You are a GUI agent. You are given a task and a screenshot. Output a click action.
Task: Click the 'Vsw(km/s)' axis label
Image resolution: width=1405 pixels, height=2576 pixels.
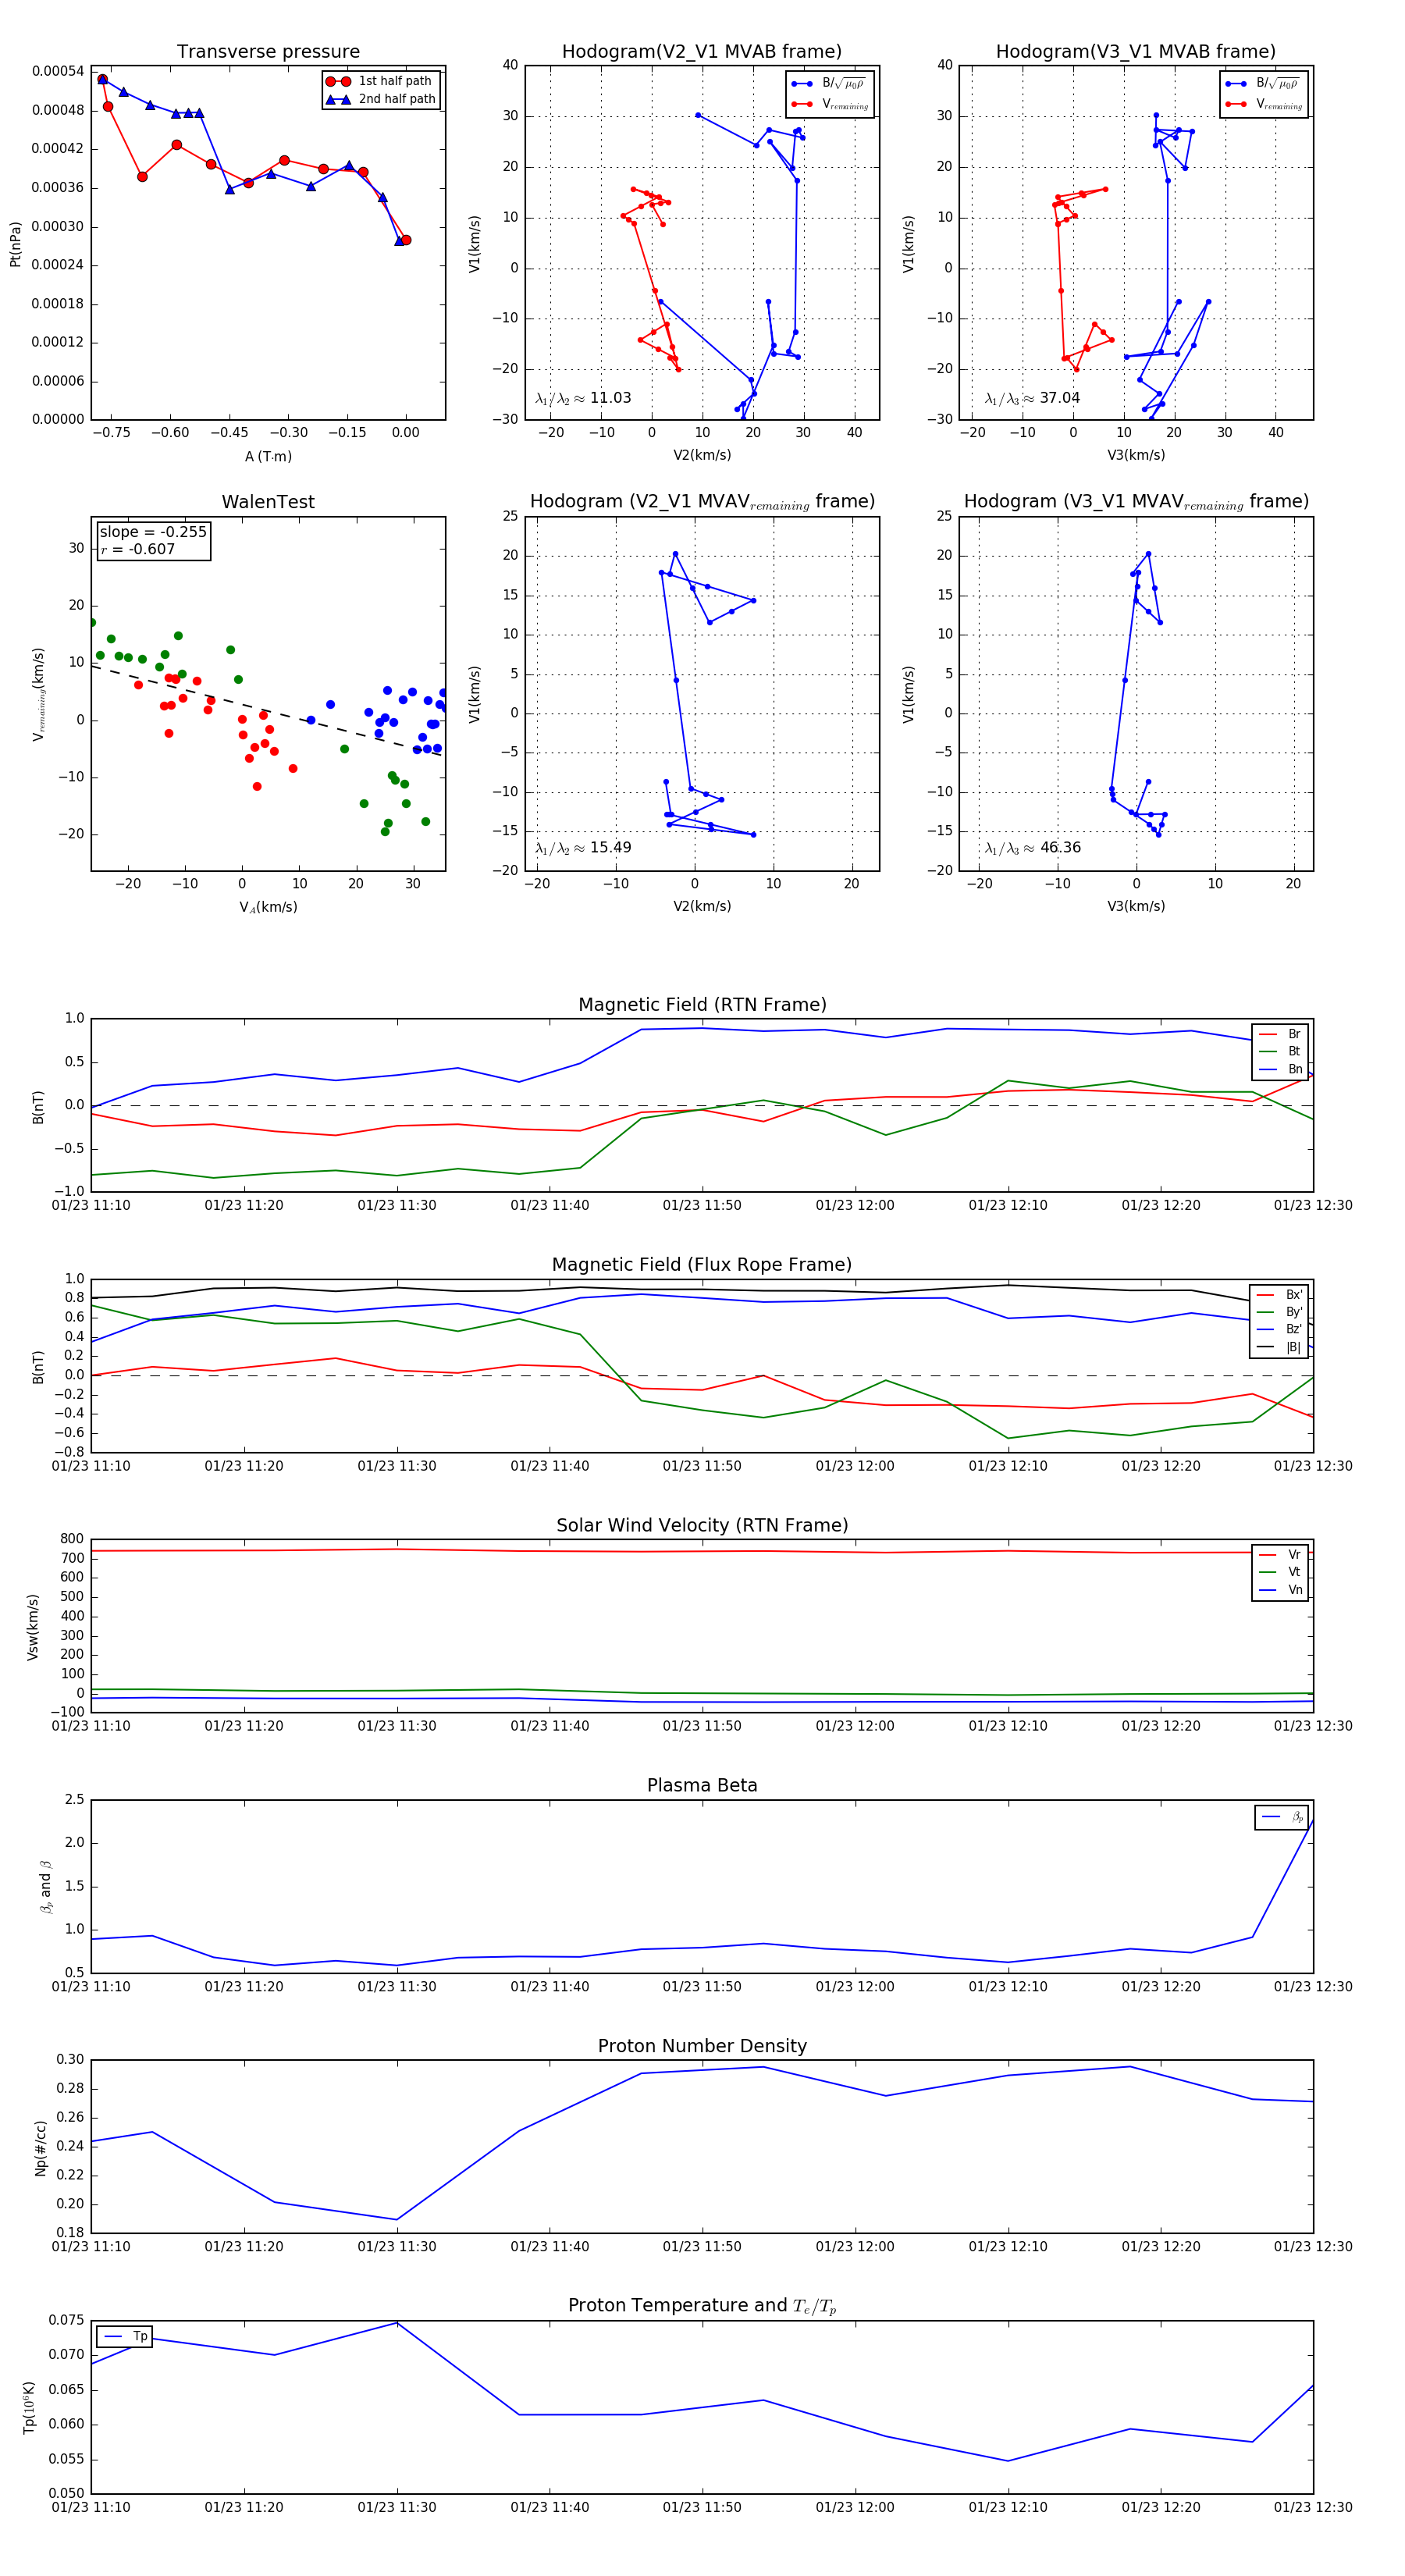pos(33,1627)
